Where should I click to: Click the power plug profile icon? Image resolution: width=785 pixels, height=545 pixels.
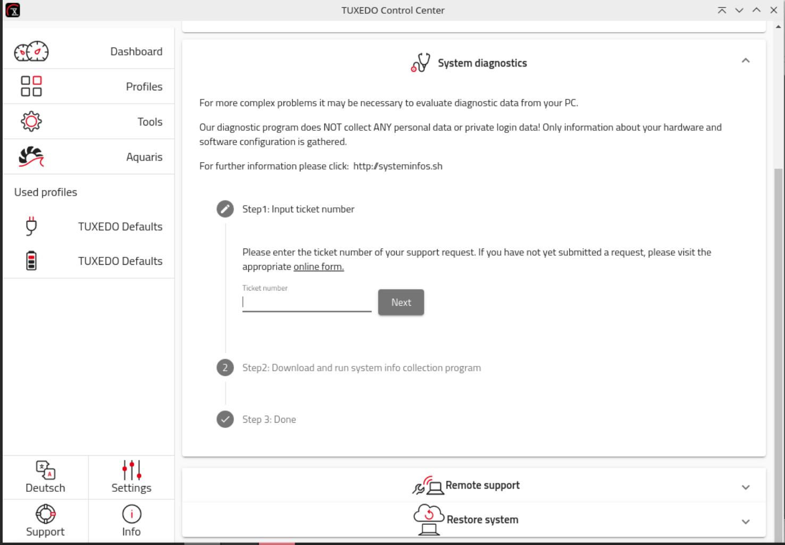(x=31, y=226)
